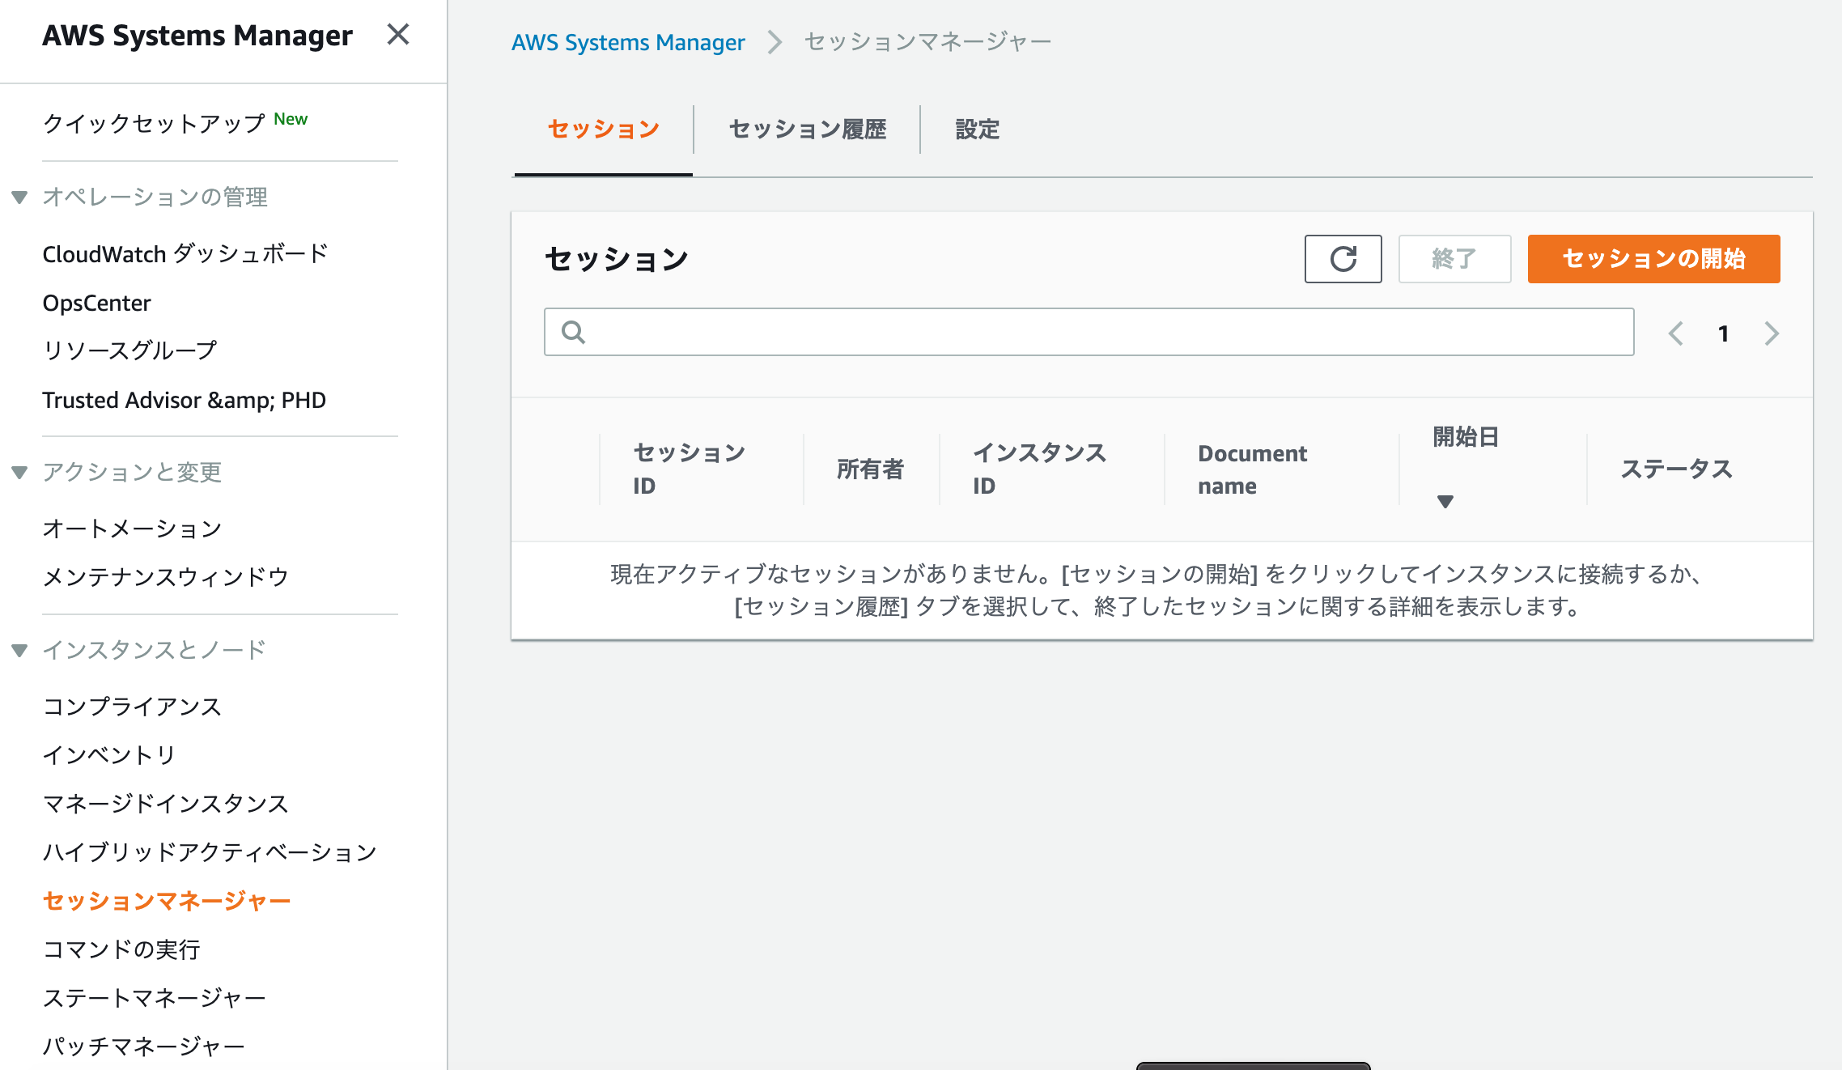Click the セッションの開始 button

coord(1653,259)
